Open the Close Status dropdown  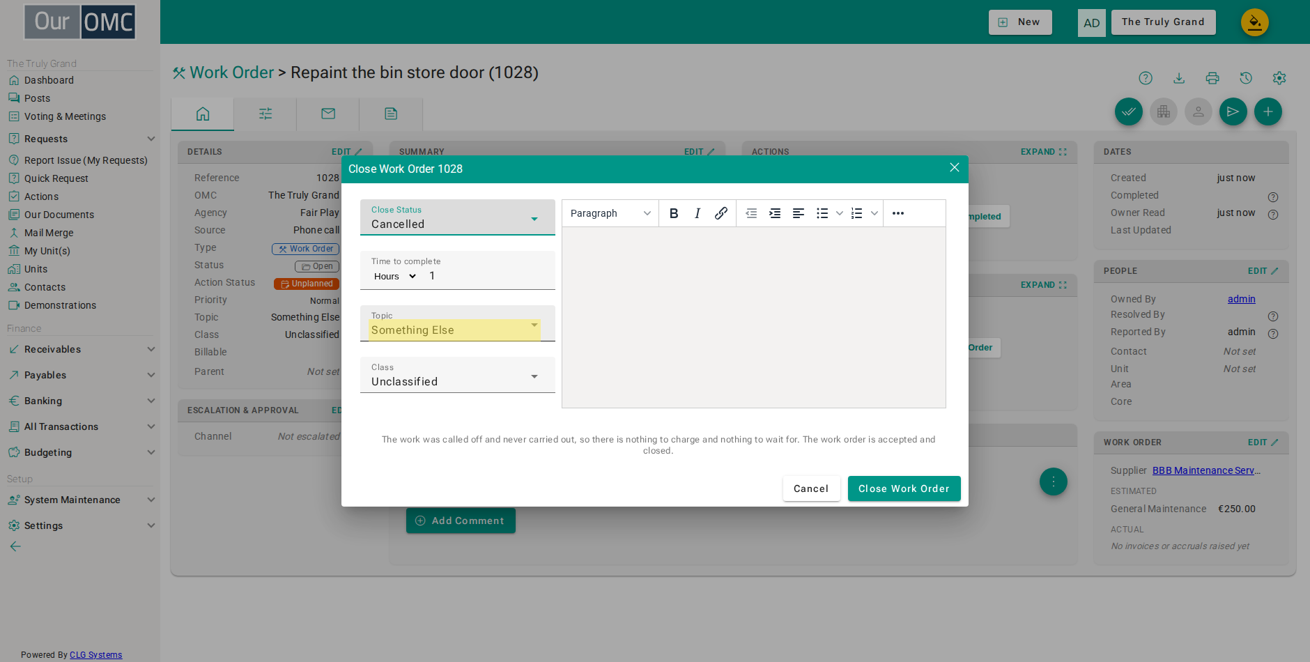click(x=458, y=217)
